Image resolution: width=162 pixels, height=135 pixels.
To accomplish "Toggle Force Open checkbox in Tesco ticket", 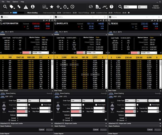I will coord(150,105).
